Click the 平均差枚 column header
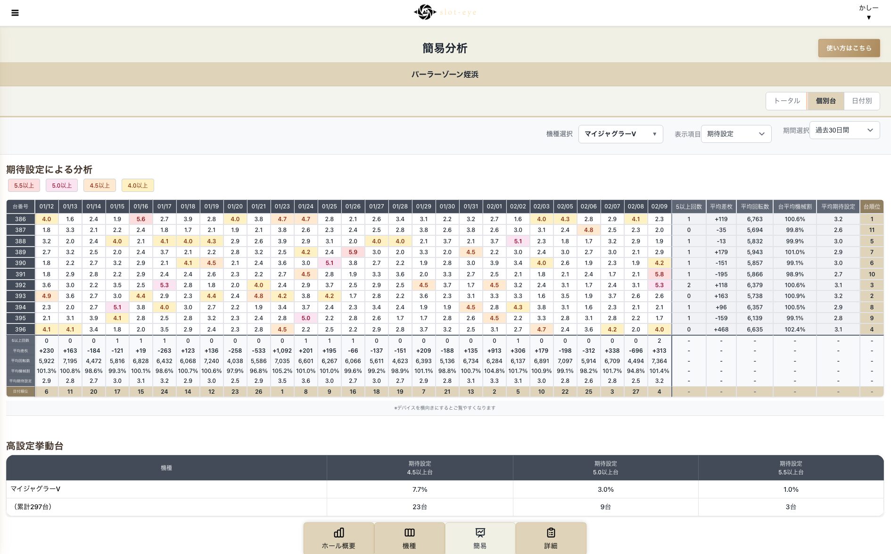This screenshot has width=891, height=554. 721,207
